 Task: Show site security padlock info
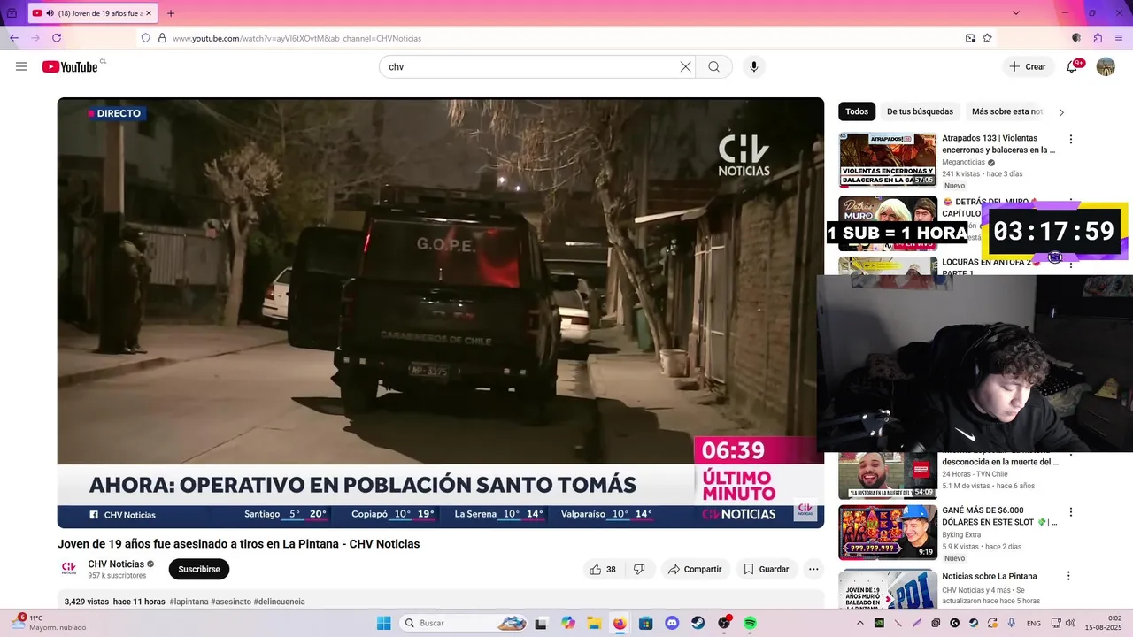tap(162, 38)
